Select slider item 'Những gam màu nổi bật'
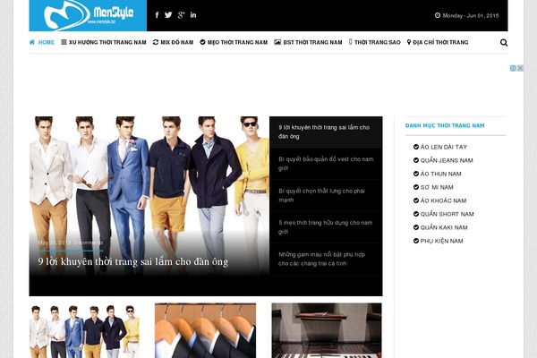The width and height of the screenshot is (537, 358). click(x=326, y=259)
